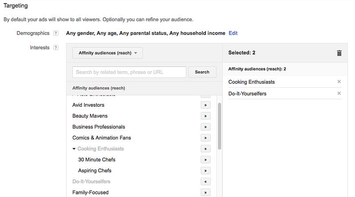This screenshot has height=197, width=355.
Task: Delete all selected audiences with trash icon
Action: 339,53
